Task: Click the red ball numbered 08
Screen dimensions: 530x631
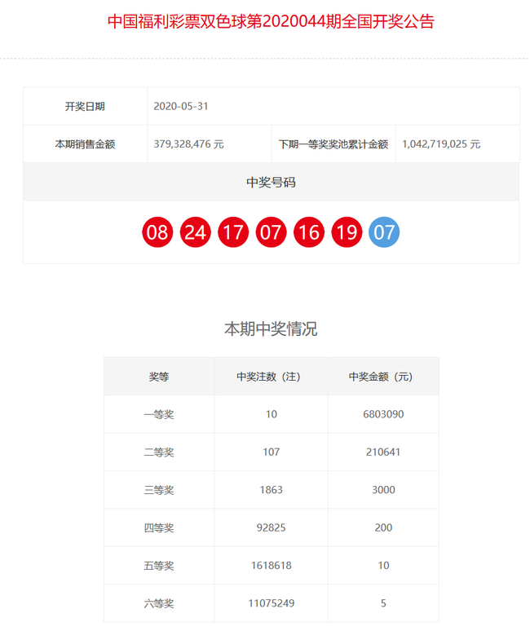Action: pyautogui.click(x=157, y=232)
